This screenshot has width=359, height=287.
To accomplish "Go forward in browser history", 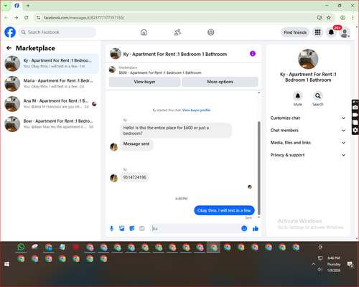I will [x=16, y=17].
